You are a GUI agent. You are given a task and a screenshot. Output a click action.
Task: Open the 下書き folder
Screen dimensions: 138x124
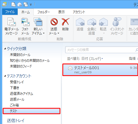(14, 88)
